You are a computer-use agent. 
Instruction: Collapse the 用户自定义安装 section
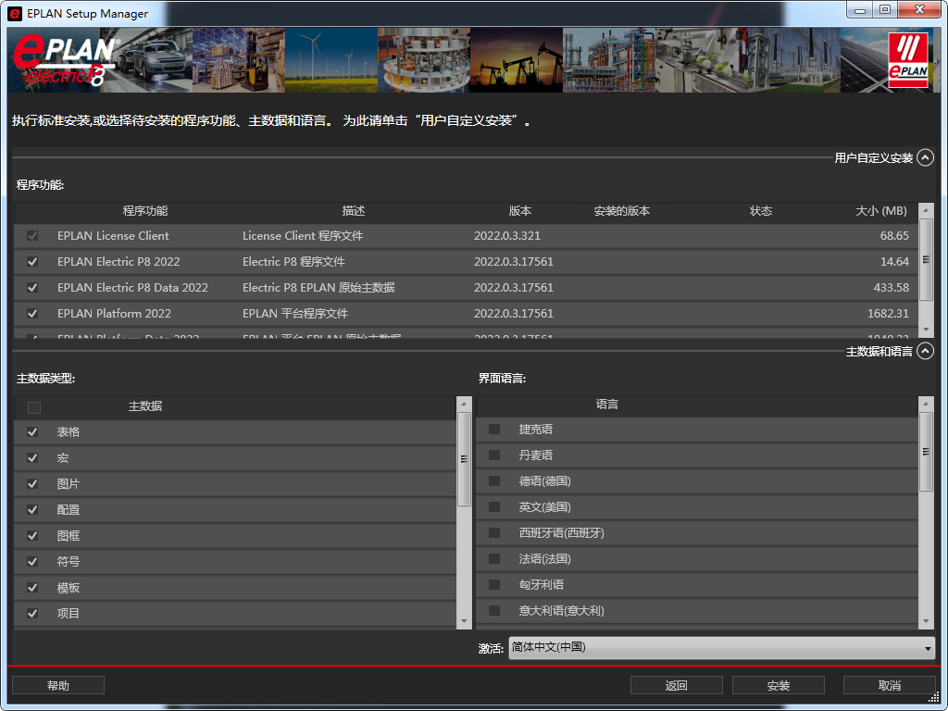pyautogui.click(x=924, y=157)
